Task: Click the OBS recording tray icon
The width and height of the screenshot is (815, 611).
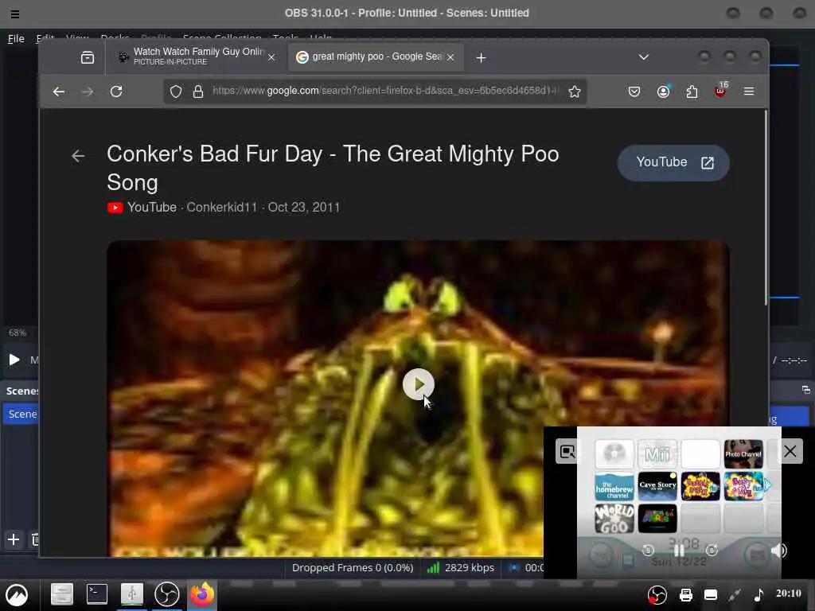Action: (x=657, y=595)
